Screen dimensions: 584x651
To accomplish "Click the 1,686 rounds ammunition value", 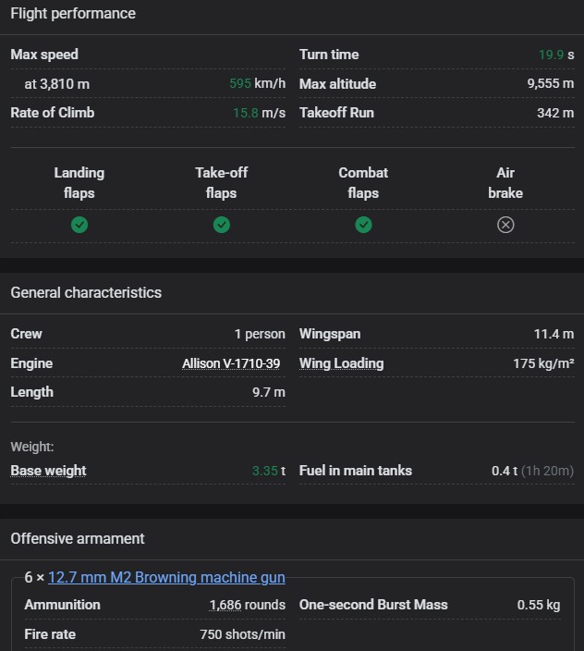I will point(247,605).
